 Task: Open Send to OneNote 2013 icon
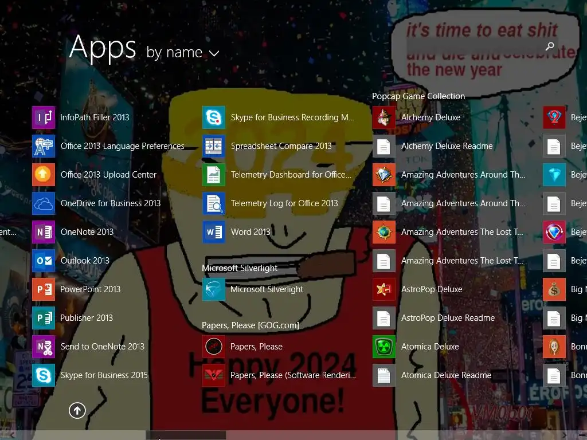[x=44, y=347]
